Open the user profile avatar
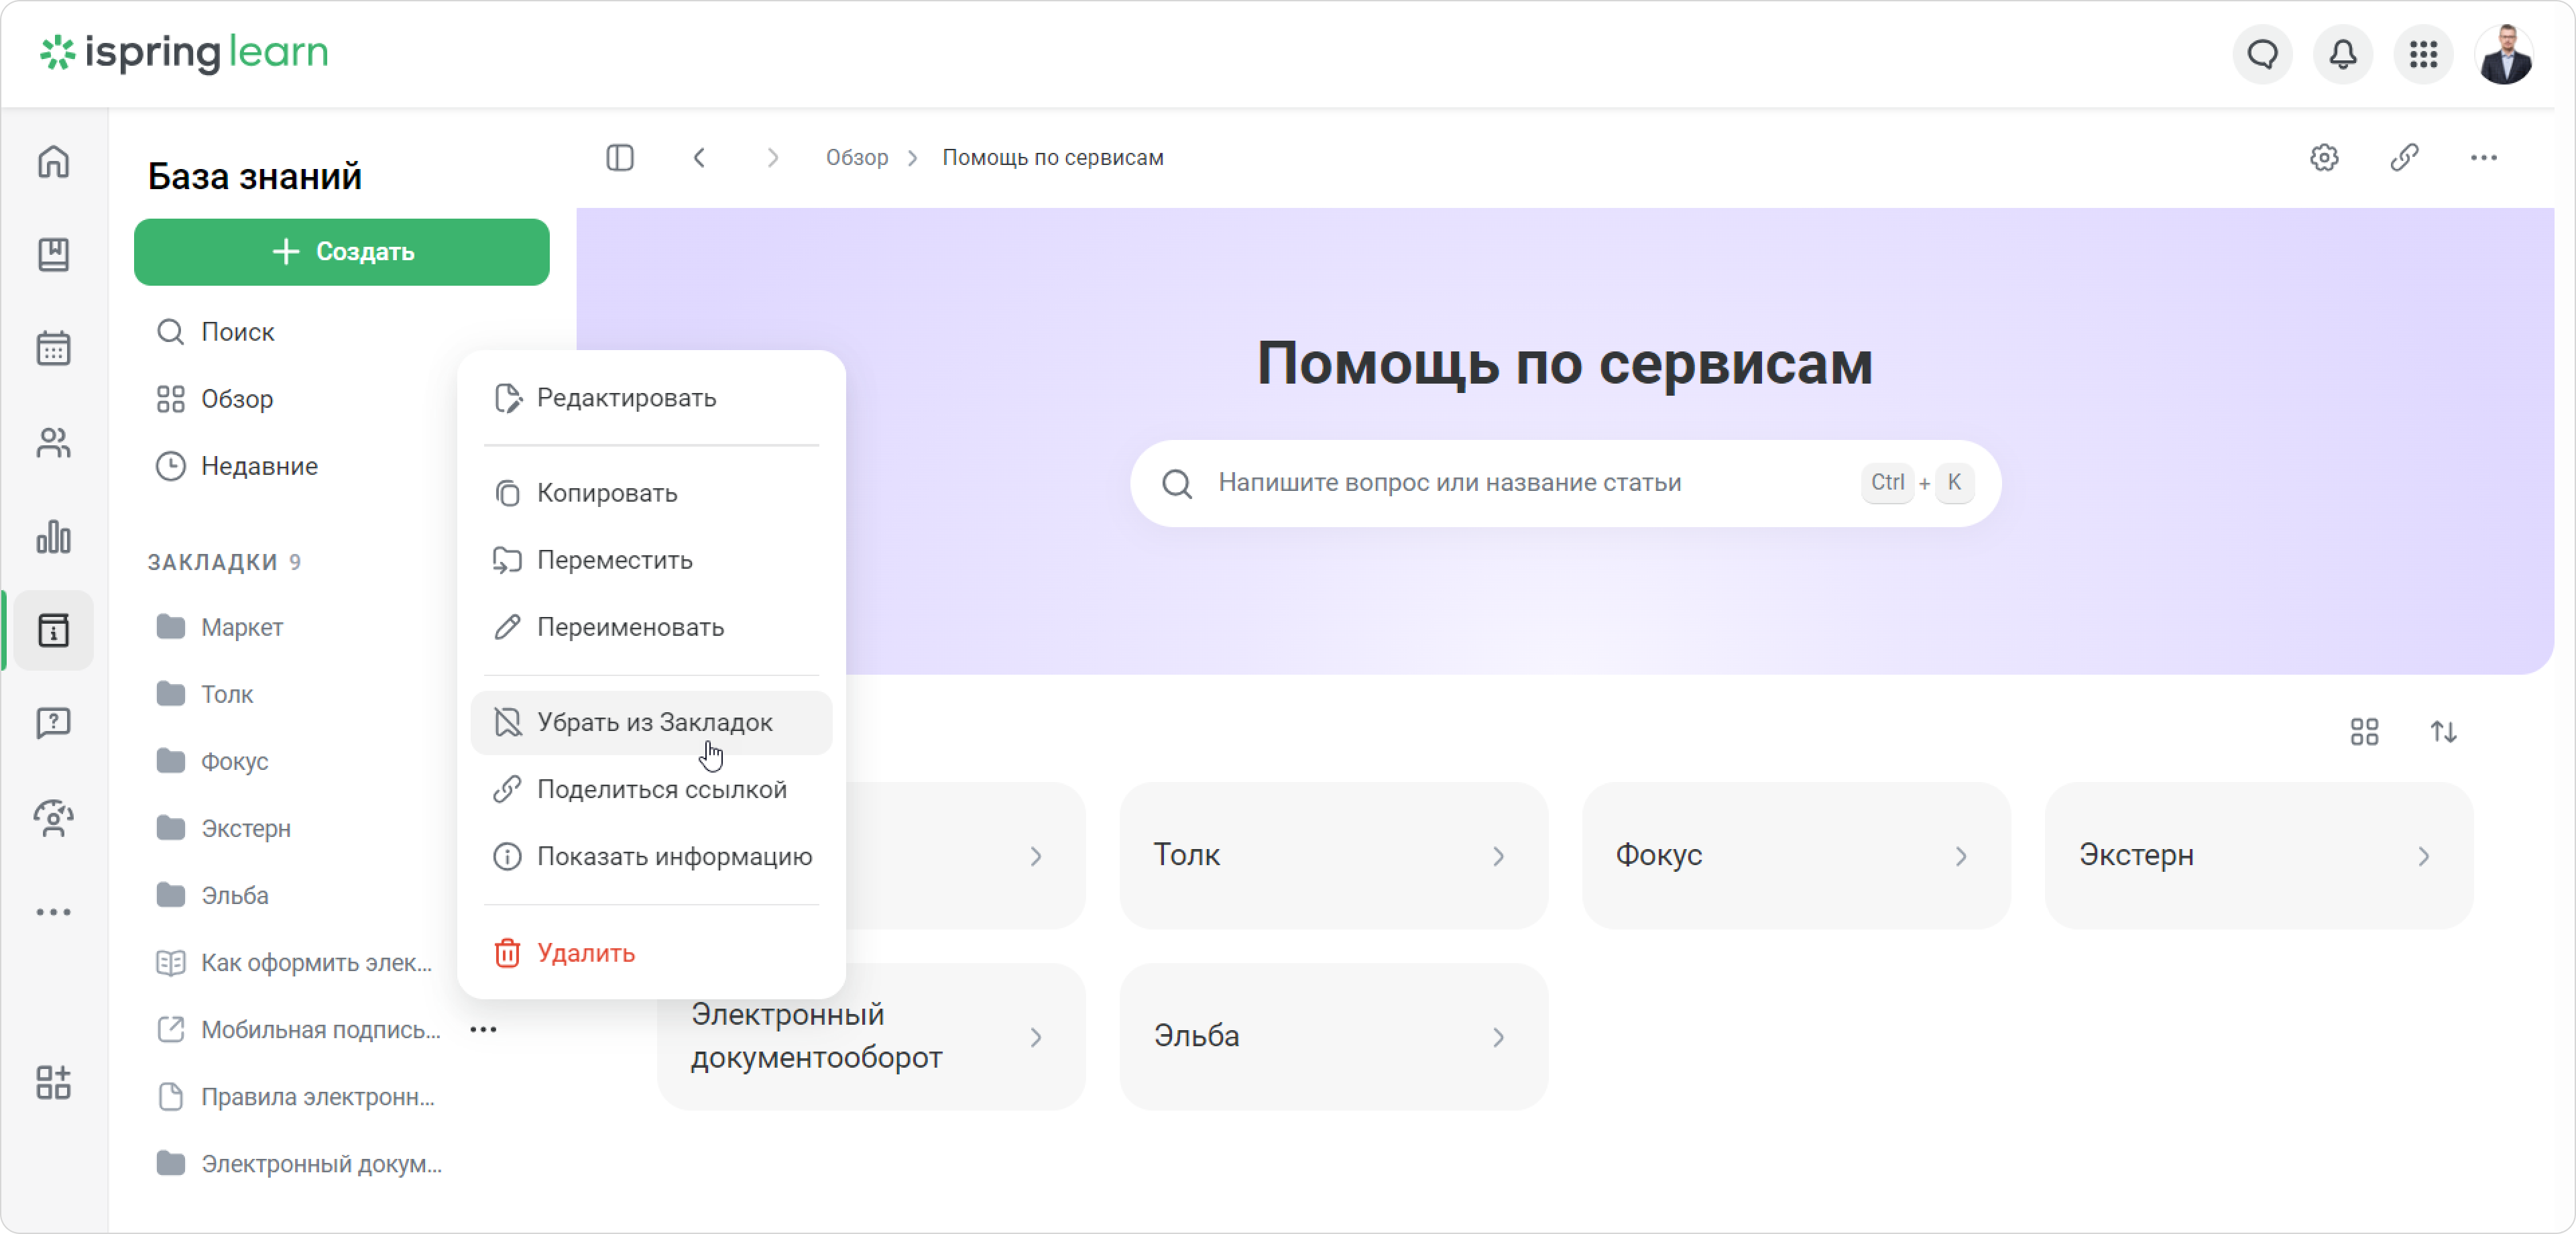The image size is (2576, 1234). pyautogui.click(x=2504, y=54)
